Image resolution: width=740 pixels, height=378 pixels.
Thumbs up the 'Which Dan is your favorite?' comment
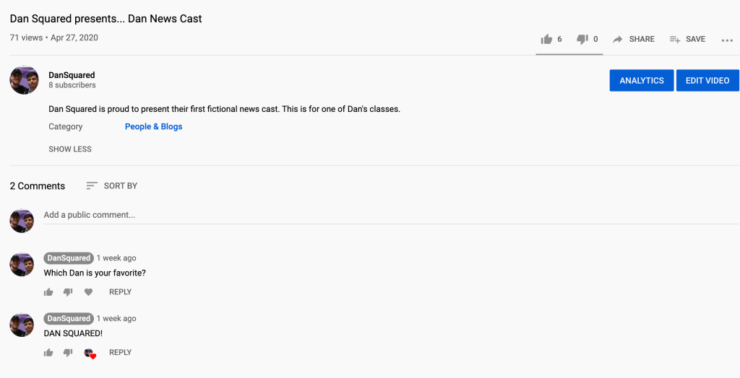[48, 292]
